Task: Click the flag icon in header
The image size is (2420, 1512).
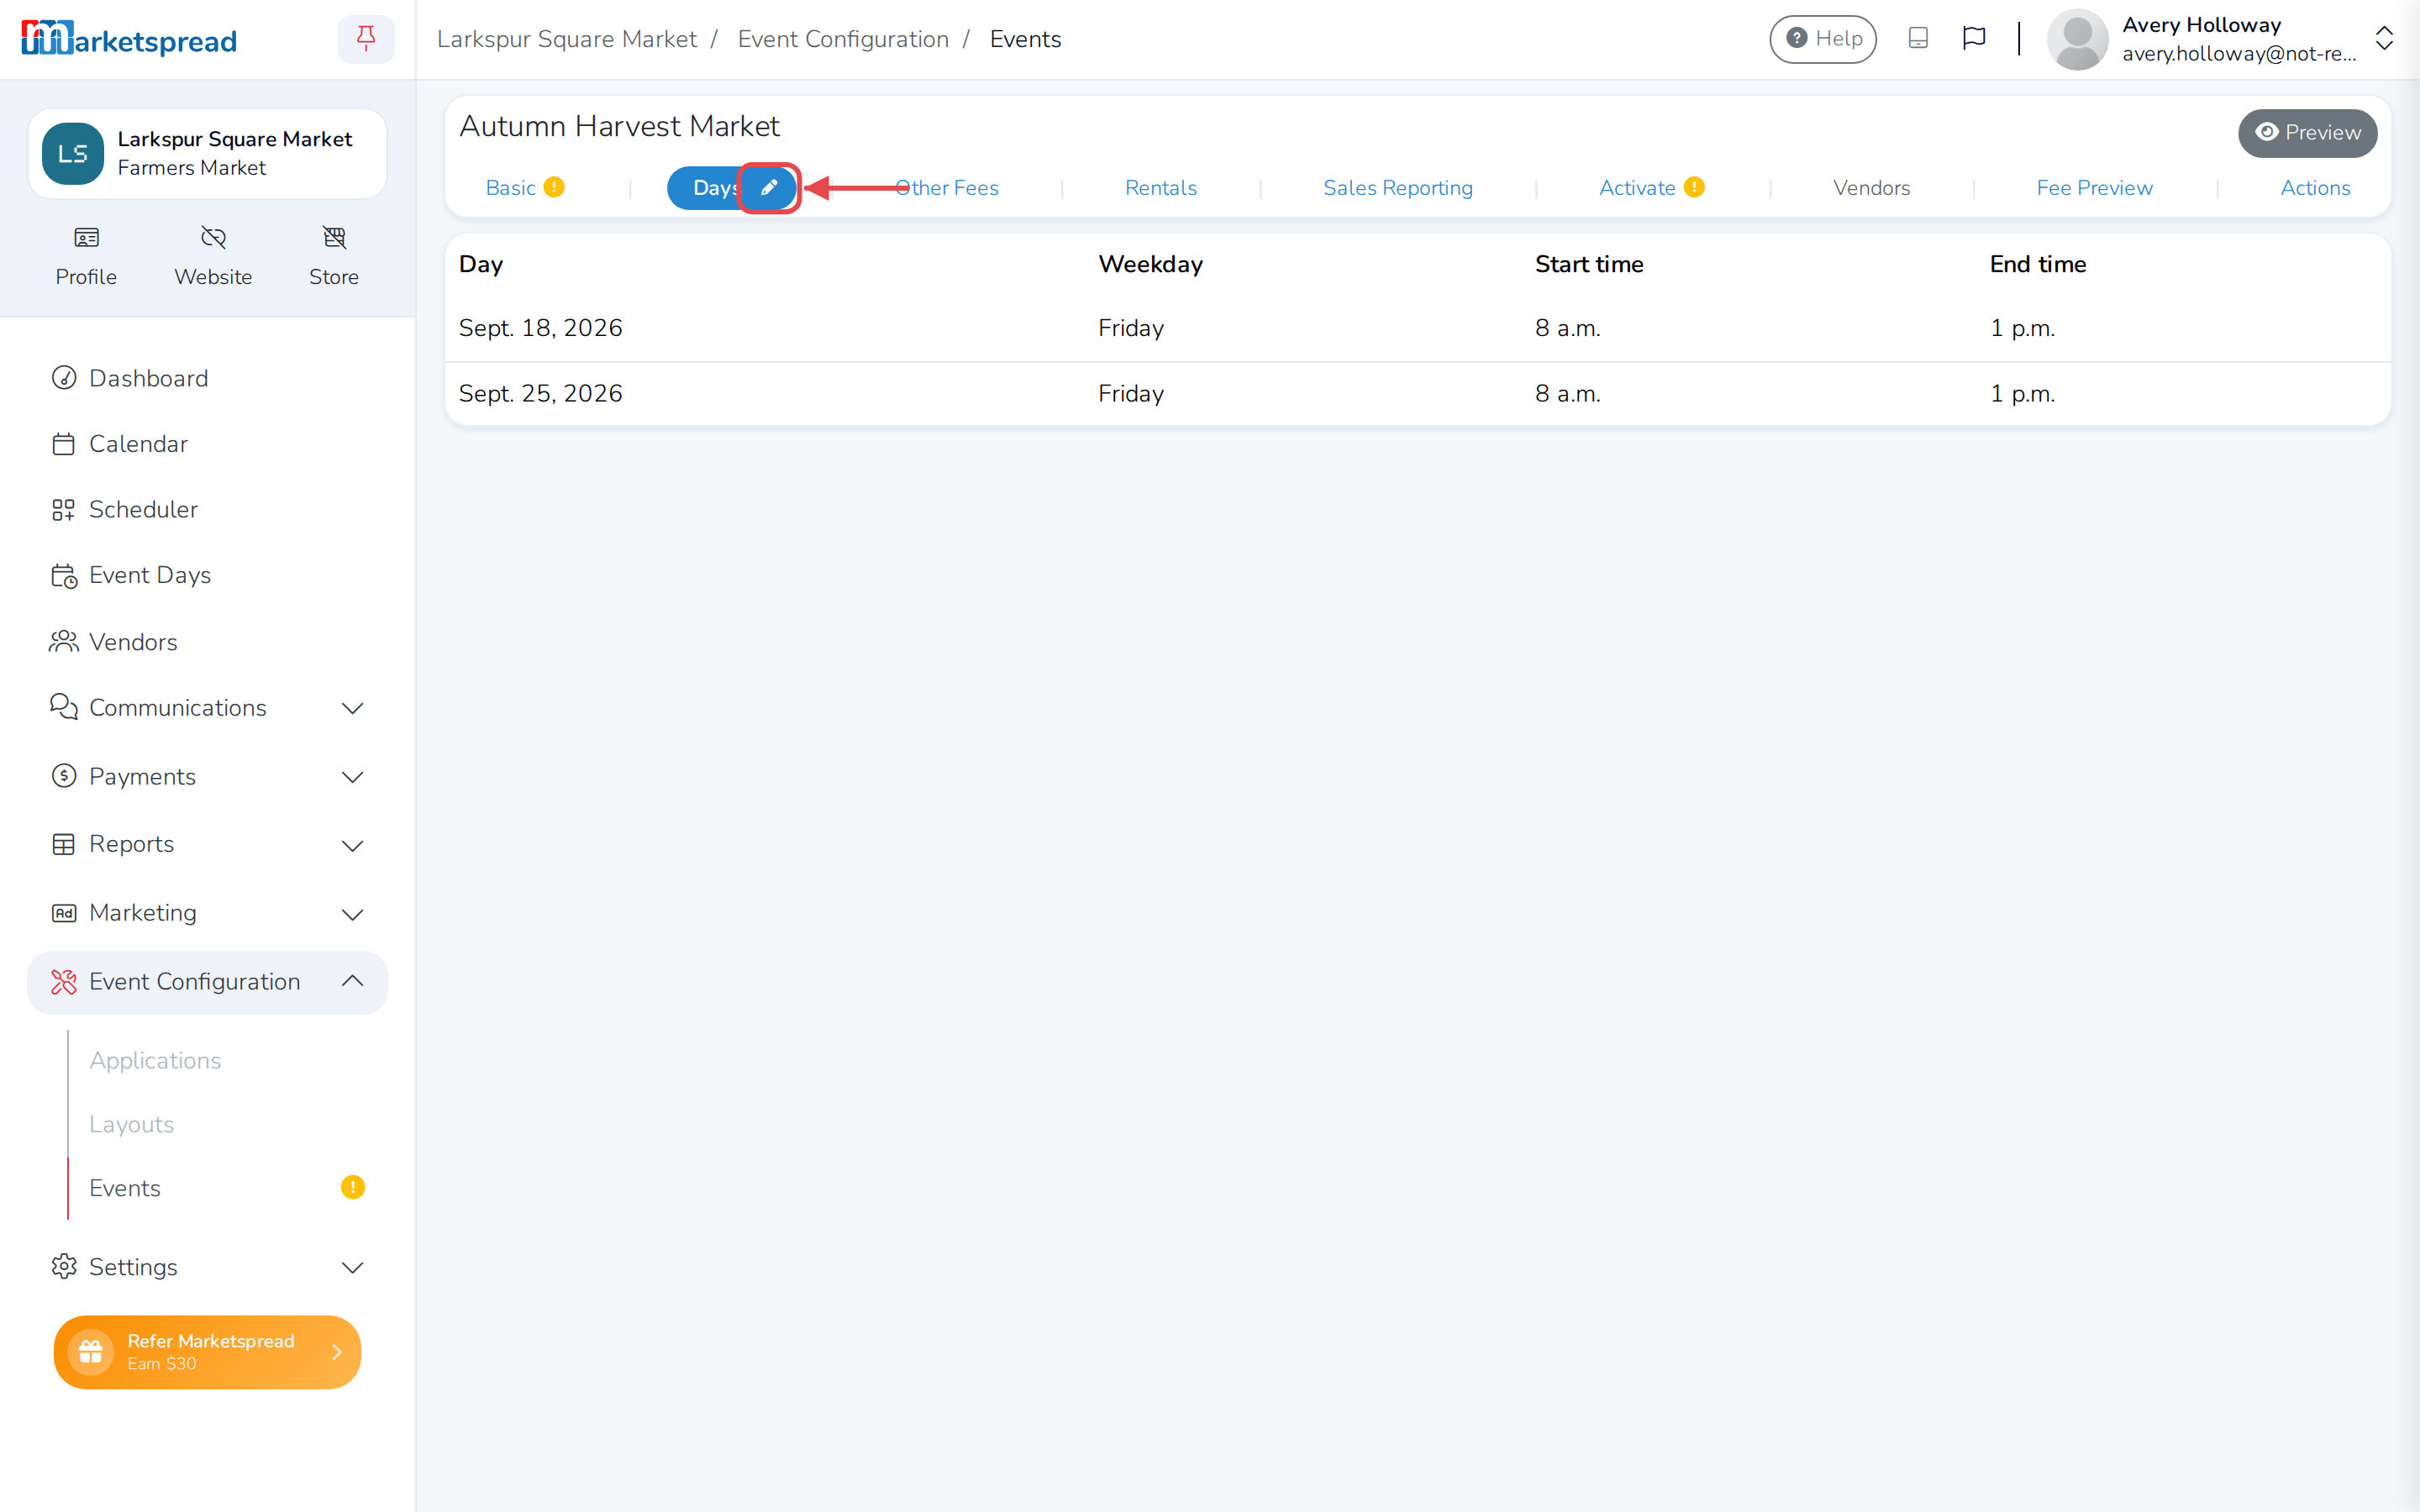Action: (x=1973, y=39)
